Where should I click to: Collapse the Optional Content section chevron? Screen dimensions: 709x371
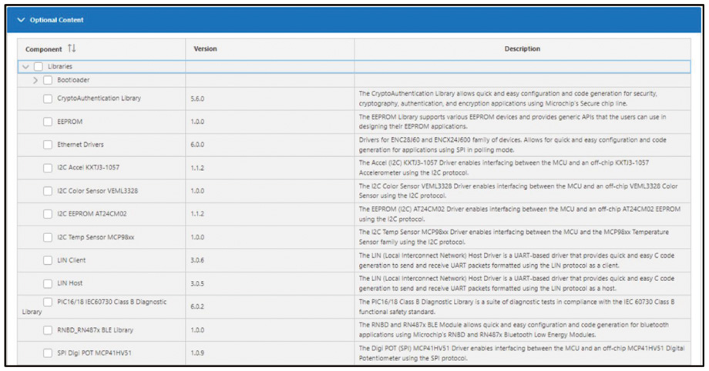21,20
